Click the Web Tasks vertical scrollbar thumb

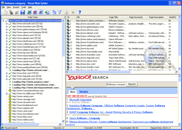click(63, 39)
